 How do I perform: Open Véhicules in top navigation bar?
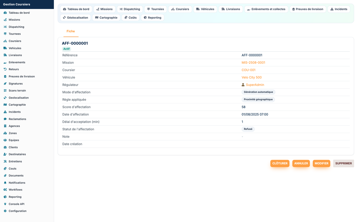(x=205, y=9)
